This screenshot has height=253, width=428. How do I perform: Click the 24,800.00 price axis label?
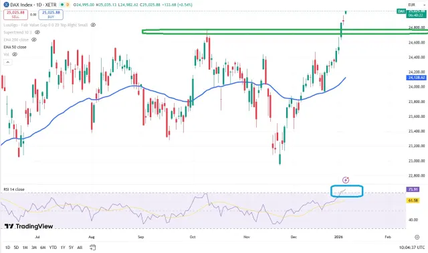point(417,27)
